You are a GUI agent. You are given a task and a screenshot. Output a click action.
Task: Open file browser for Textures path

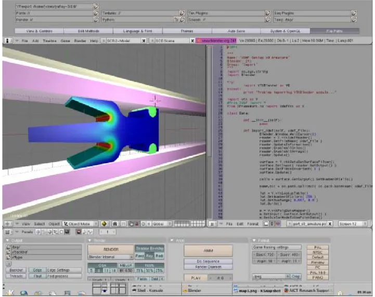[182, 13]
